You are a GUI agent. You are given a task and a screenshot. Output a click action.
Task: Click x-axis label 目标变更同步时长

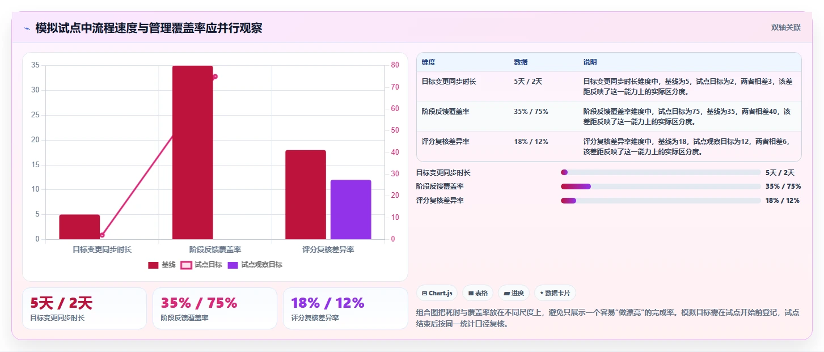pos(102,249)
